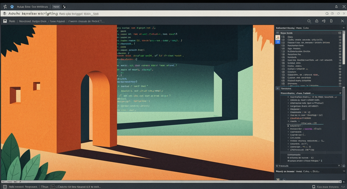Open the dropdown arrow at lower panel footer
Image resolution: width=347 pixels, height=189 pixels.
339,166
